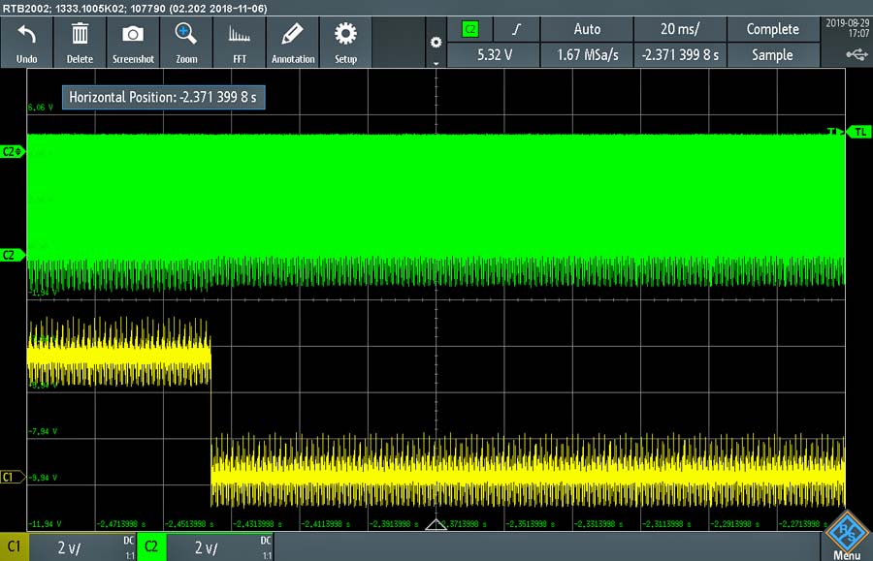Image resolution: width=873 pixels, height=561 pixels.
Task: Click the C2 ground level marker
Action: point(13,255)
